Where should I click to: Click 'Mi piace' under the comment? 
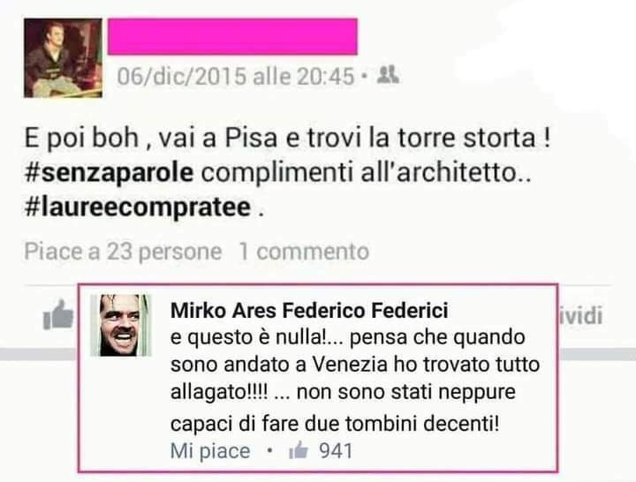coord(210,451)
